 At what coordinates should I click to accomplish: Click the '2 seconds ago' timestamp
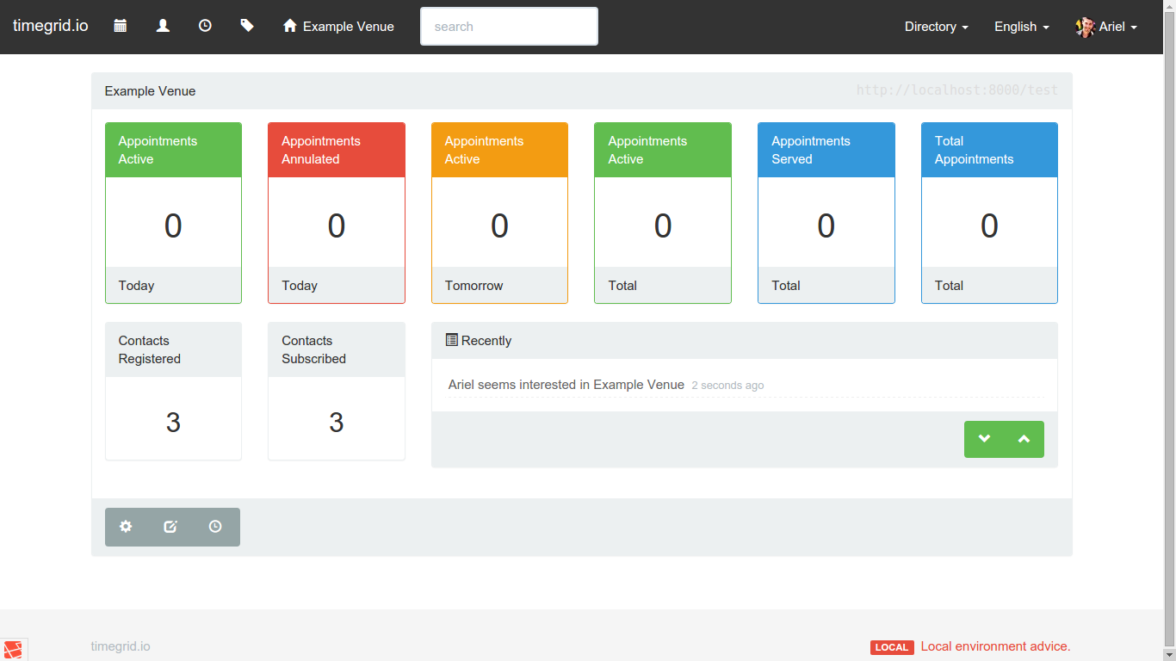point(727,386)
